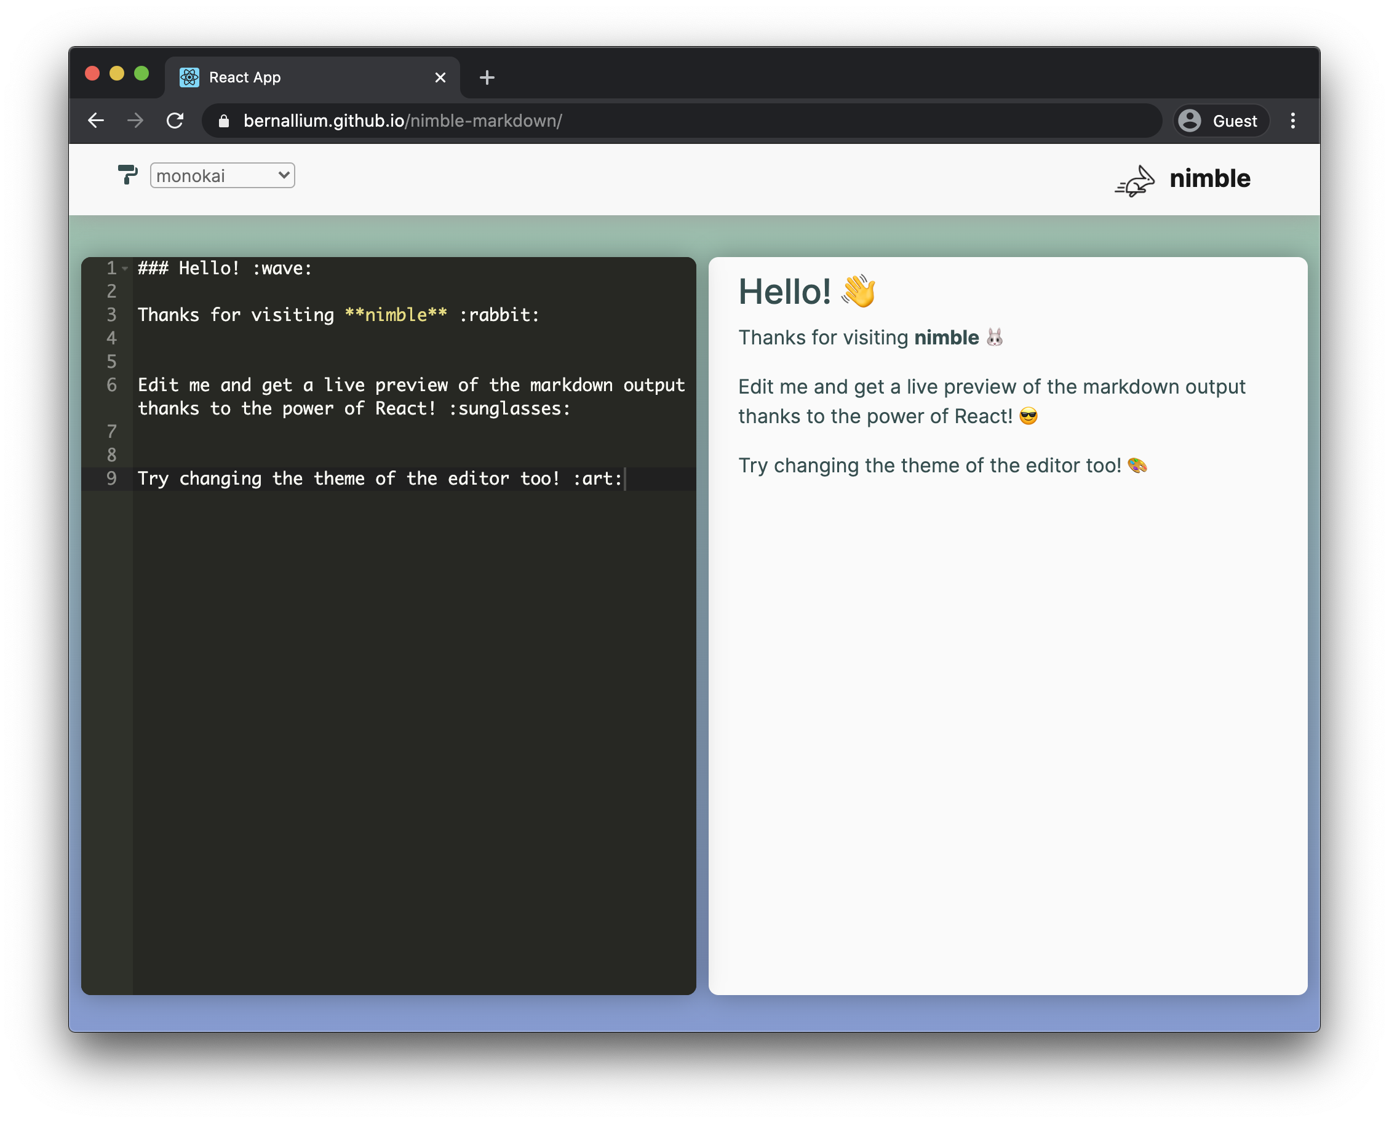Reload the page with refresh icon

175,121
